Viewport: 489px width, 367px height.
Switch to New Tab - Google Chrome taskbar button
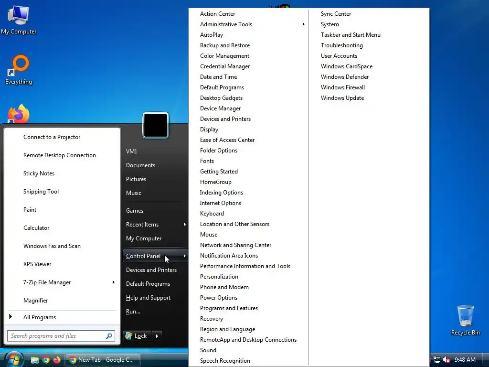coord(102,360)
